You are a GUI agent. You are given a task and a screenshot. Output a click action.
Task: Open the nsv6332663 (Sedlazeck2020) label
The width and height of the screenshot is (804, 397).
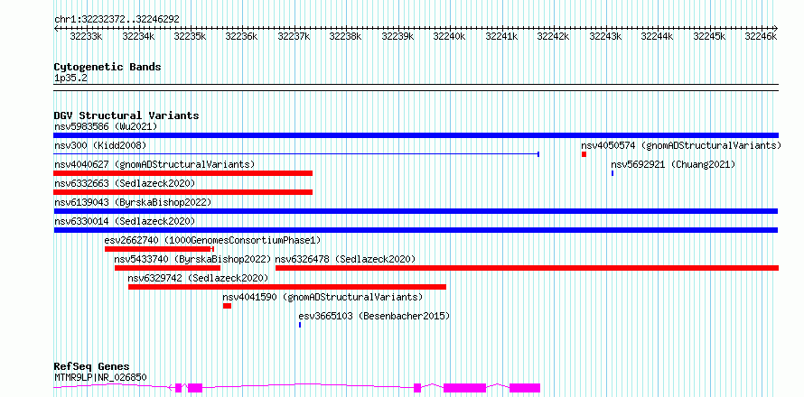125,183
